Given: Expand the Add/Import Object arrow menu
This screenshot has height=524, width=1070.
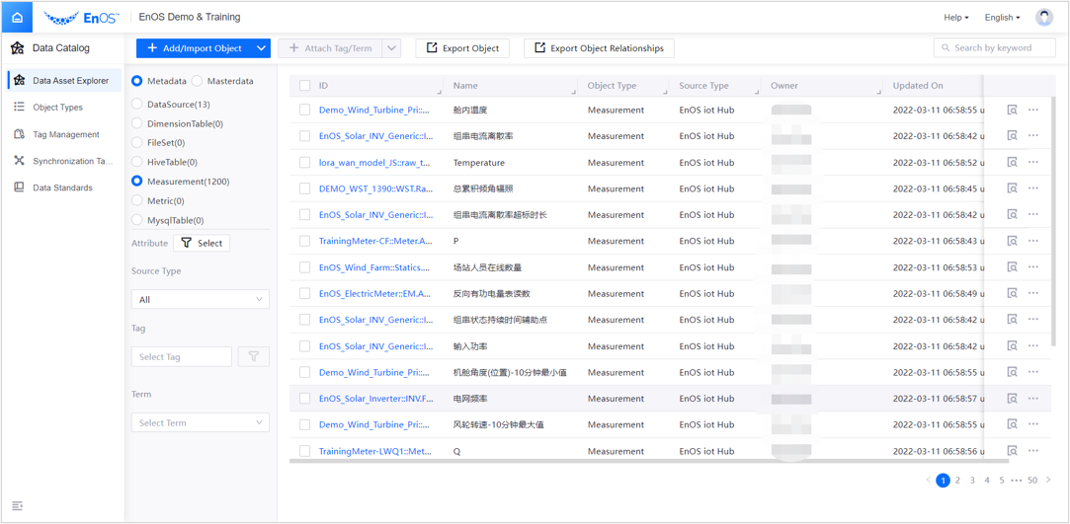Looking at the screenshot, I should [261, 47].
